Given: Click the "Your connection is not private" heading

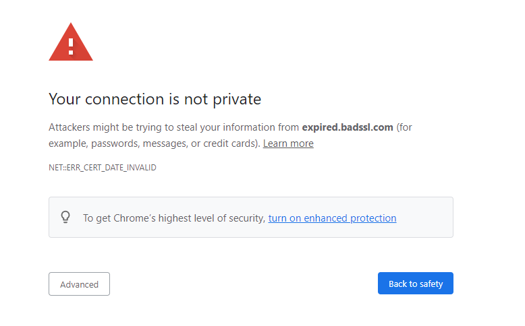Looking at the screenshot, I should click(x=155, y=100).
